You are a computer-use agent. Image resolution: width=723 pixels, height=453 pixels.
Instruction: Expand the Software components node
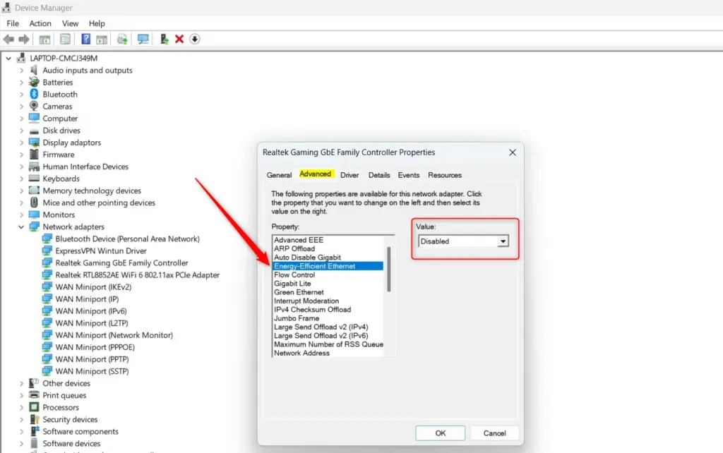point(21,431)
